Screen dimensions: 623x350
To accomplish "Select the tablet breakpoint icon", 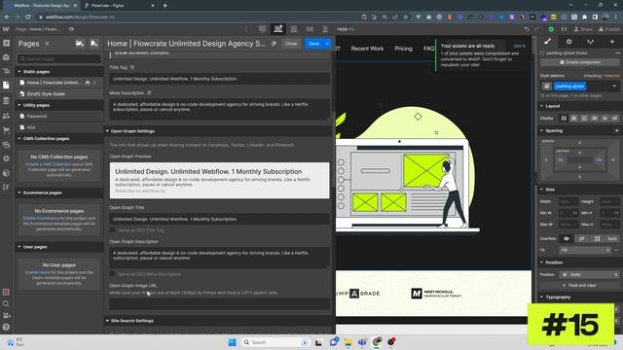I will click(x=294, y=29).
